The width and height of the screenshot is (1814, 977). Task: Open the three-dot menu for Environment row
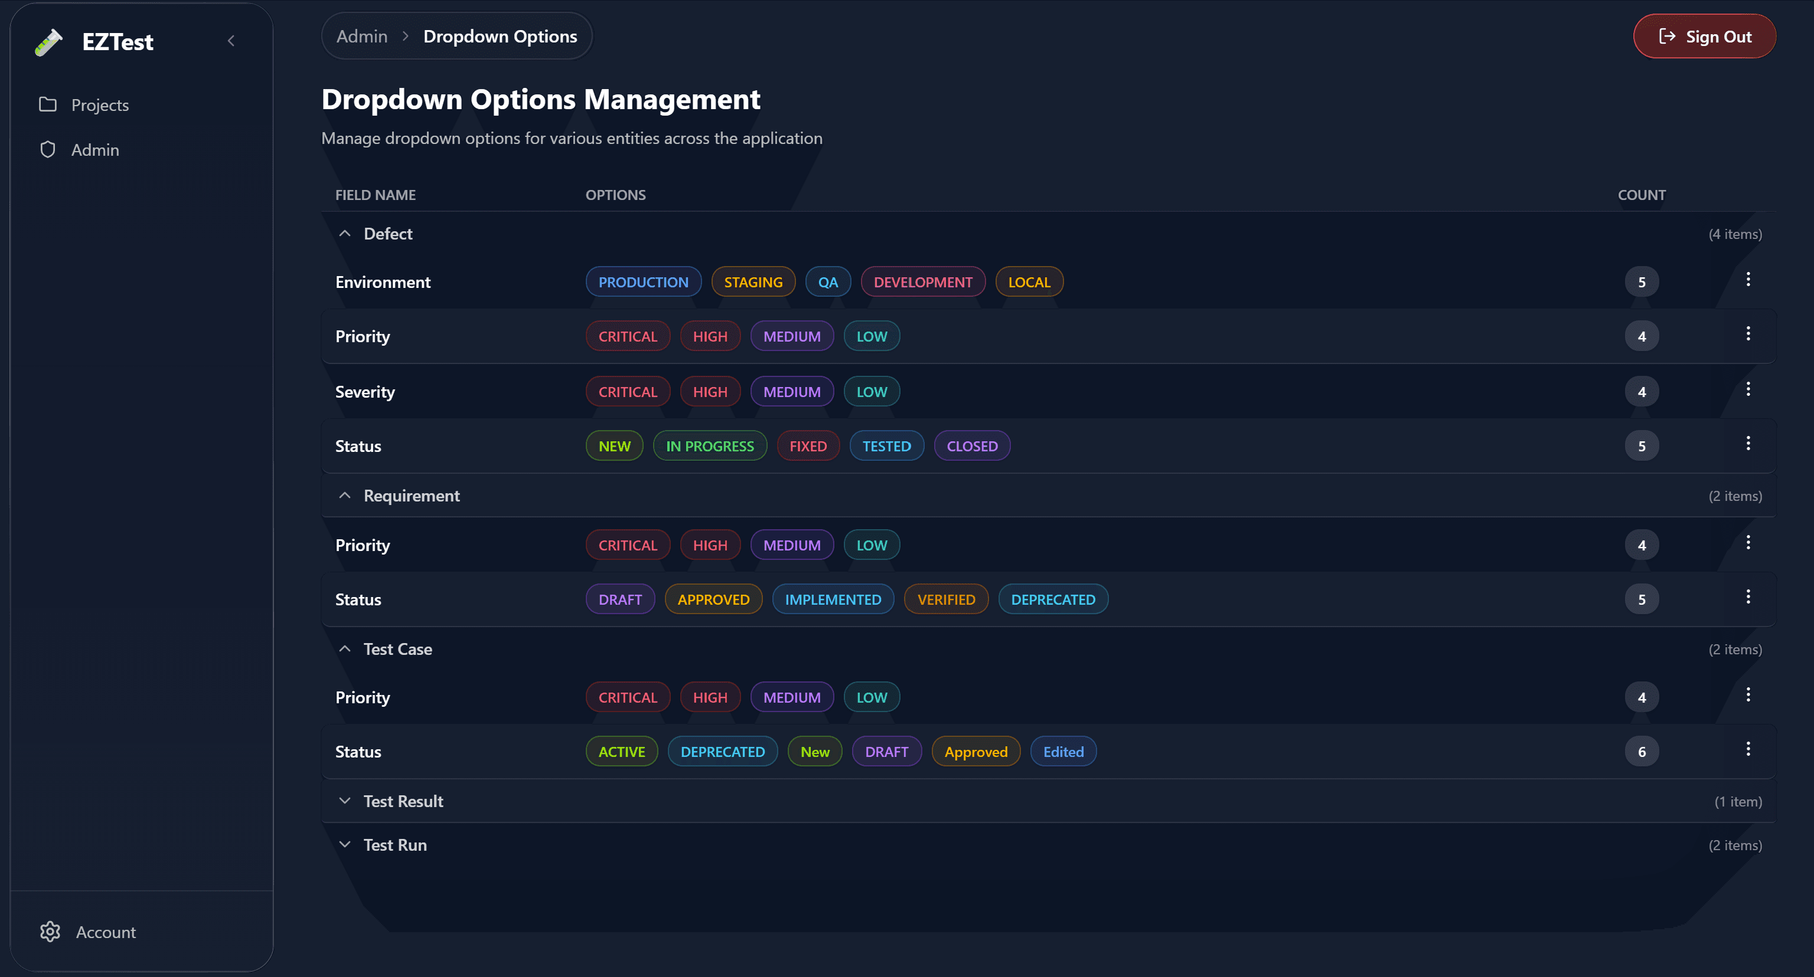pyautogui.click(x=1748, y=279)
